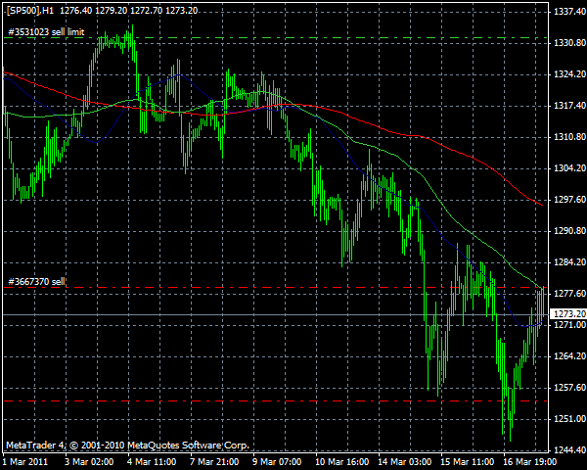Click the 1330.80 price scale label
This screenshot has height=470, width=587.
click(569, 43)
